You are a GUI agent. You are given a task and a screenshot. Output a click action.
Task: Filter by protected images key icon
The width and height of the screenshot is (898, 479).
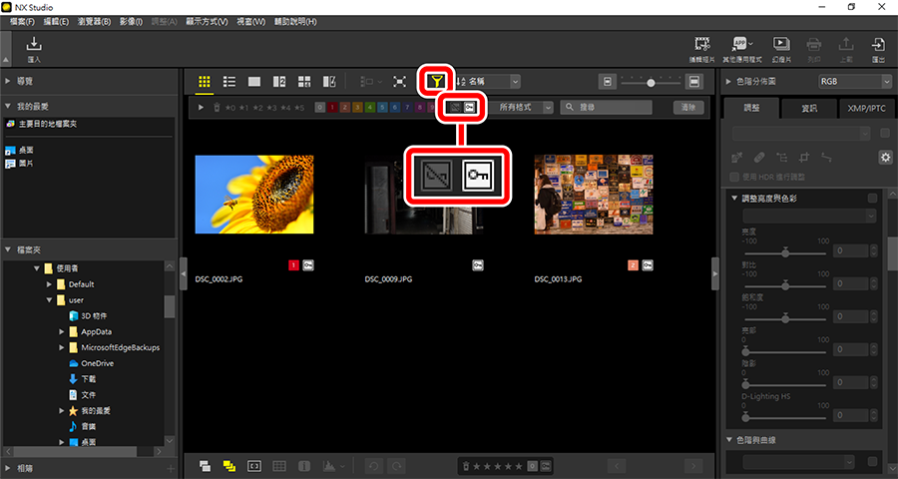click(x=469, y=107)
